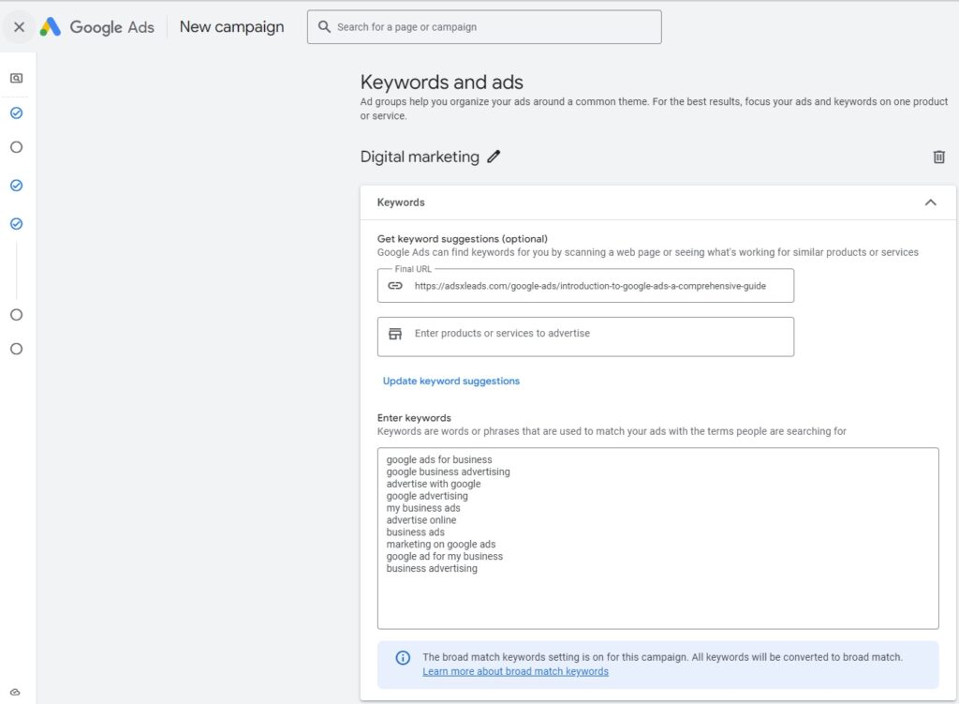Click keyword 'google ads for business'
The height and width of the screenshot is (704, 959).
pos(439,459)
